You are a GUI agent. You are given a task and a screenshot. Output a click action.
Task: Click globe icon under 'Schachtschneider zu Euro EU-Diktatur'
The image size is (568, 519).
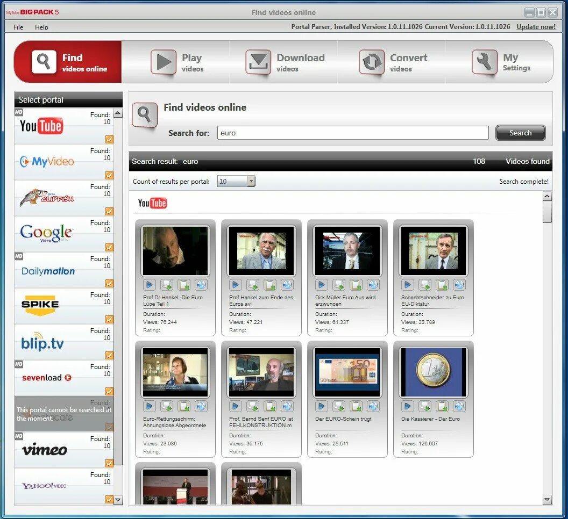point(459,285)
